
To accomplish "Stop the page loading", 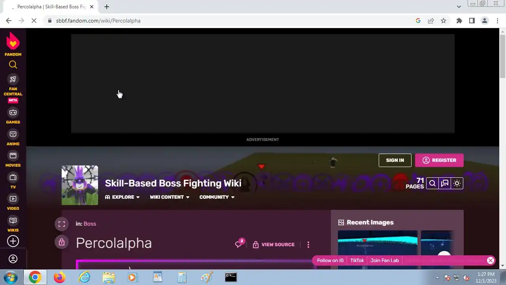I will (34, 21).
